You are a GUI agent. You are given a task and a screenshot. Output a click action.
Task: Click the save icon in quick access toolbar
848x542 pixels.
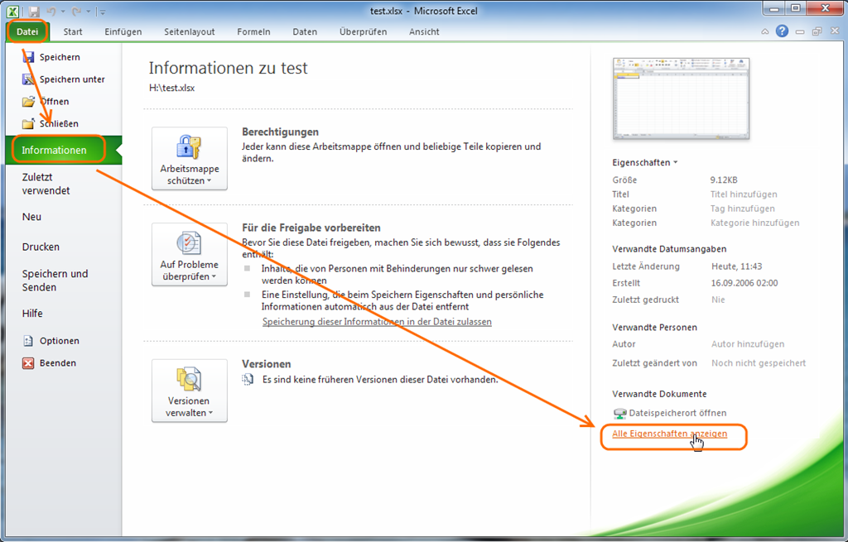pyautogui.click(x=34, y=12)
